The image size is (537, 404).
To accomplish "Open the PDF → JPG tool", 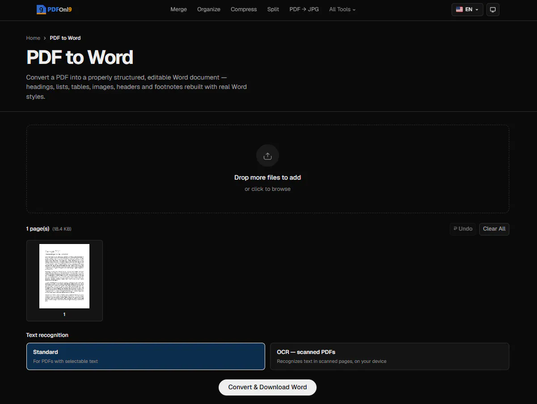I will coord(304,9).
